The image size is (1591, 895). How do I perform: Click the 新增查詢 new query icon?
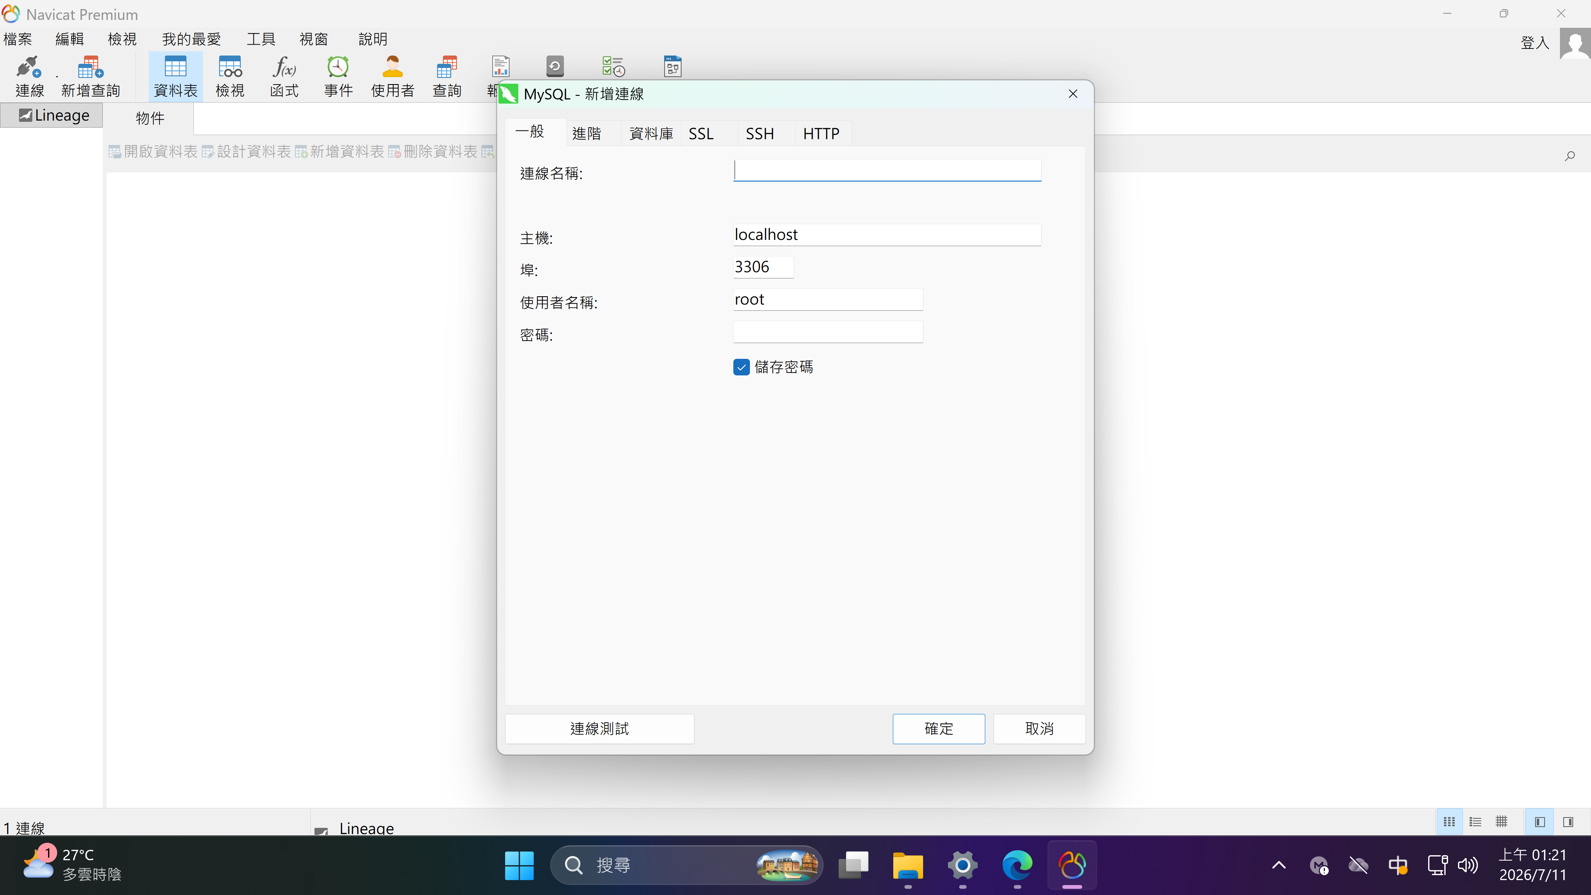pyautogui.click(x=91, y=77)
